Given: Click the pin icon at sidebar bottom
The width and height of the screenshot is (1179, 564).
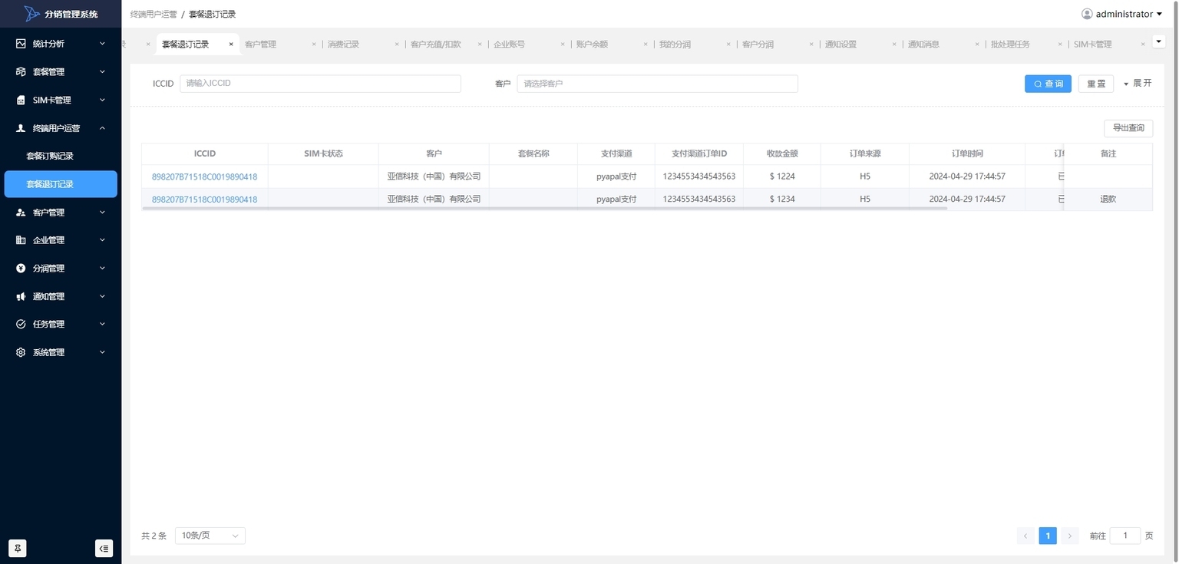Looking at the screenshot, I should click(18, 548).
